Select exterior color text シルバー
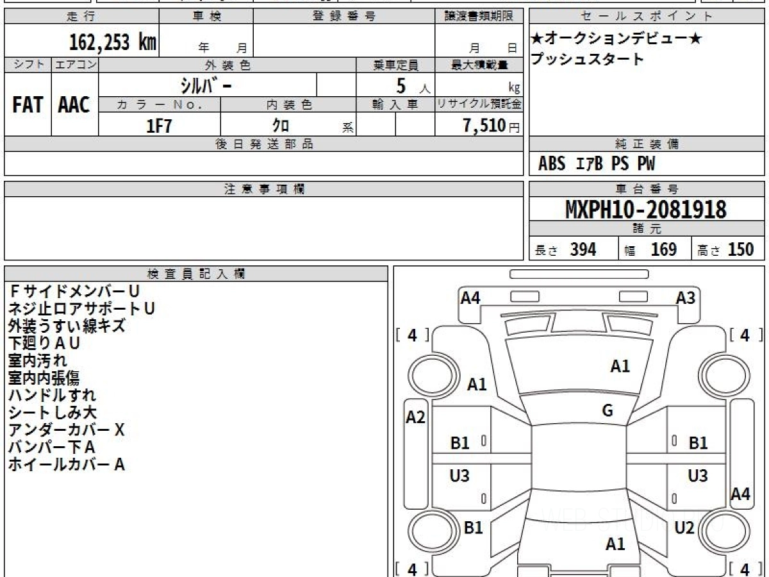 click(208, 85)
